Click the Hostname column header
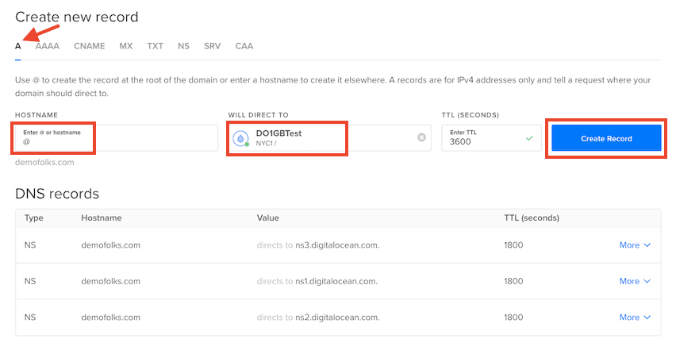Image resolution: width=676 pixels, height=343 pixels. click(102, 218)
